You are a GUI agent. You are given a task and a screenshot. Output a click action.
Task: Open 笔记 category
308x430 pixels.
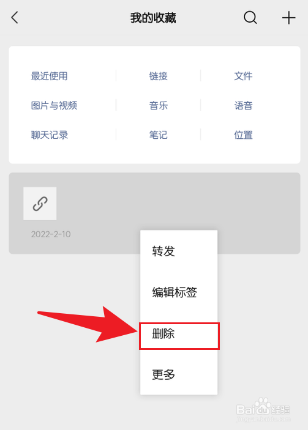pyautogui.click(x=159, y=135)
